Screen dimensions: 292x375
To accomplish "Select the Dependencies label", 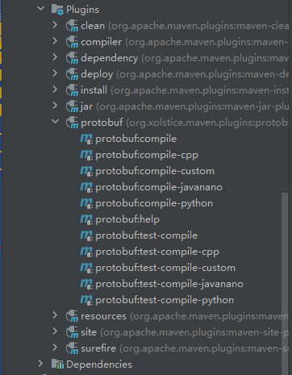I will [99, 365].
